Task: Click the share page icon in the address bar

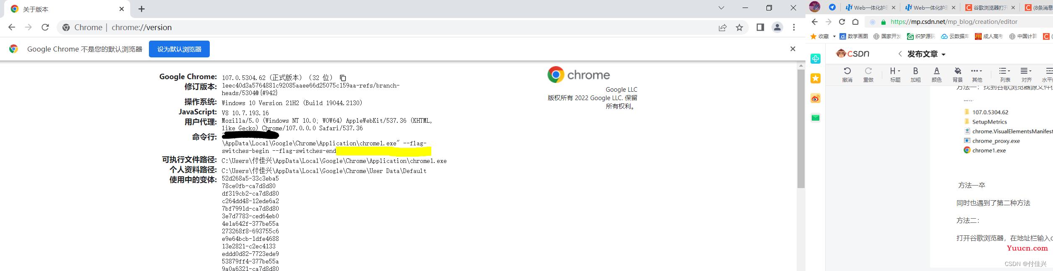Action: (x=722, y=28)
